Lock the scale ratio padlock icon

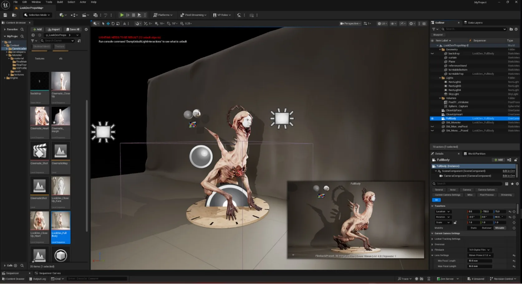pyautogui.click(x=455, y=222)
